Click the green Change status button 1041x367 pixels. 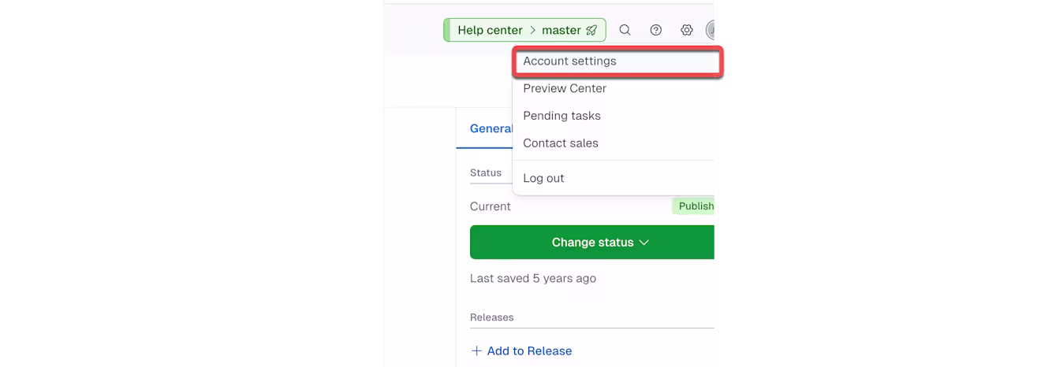click(592, 242)
